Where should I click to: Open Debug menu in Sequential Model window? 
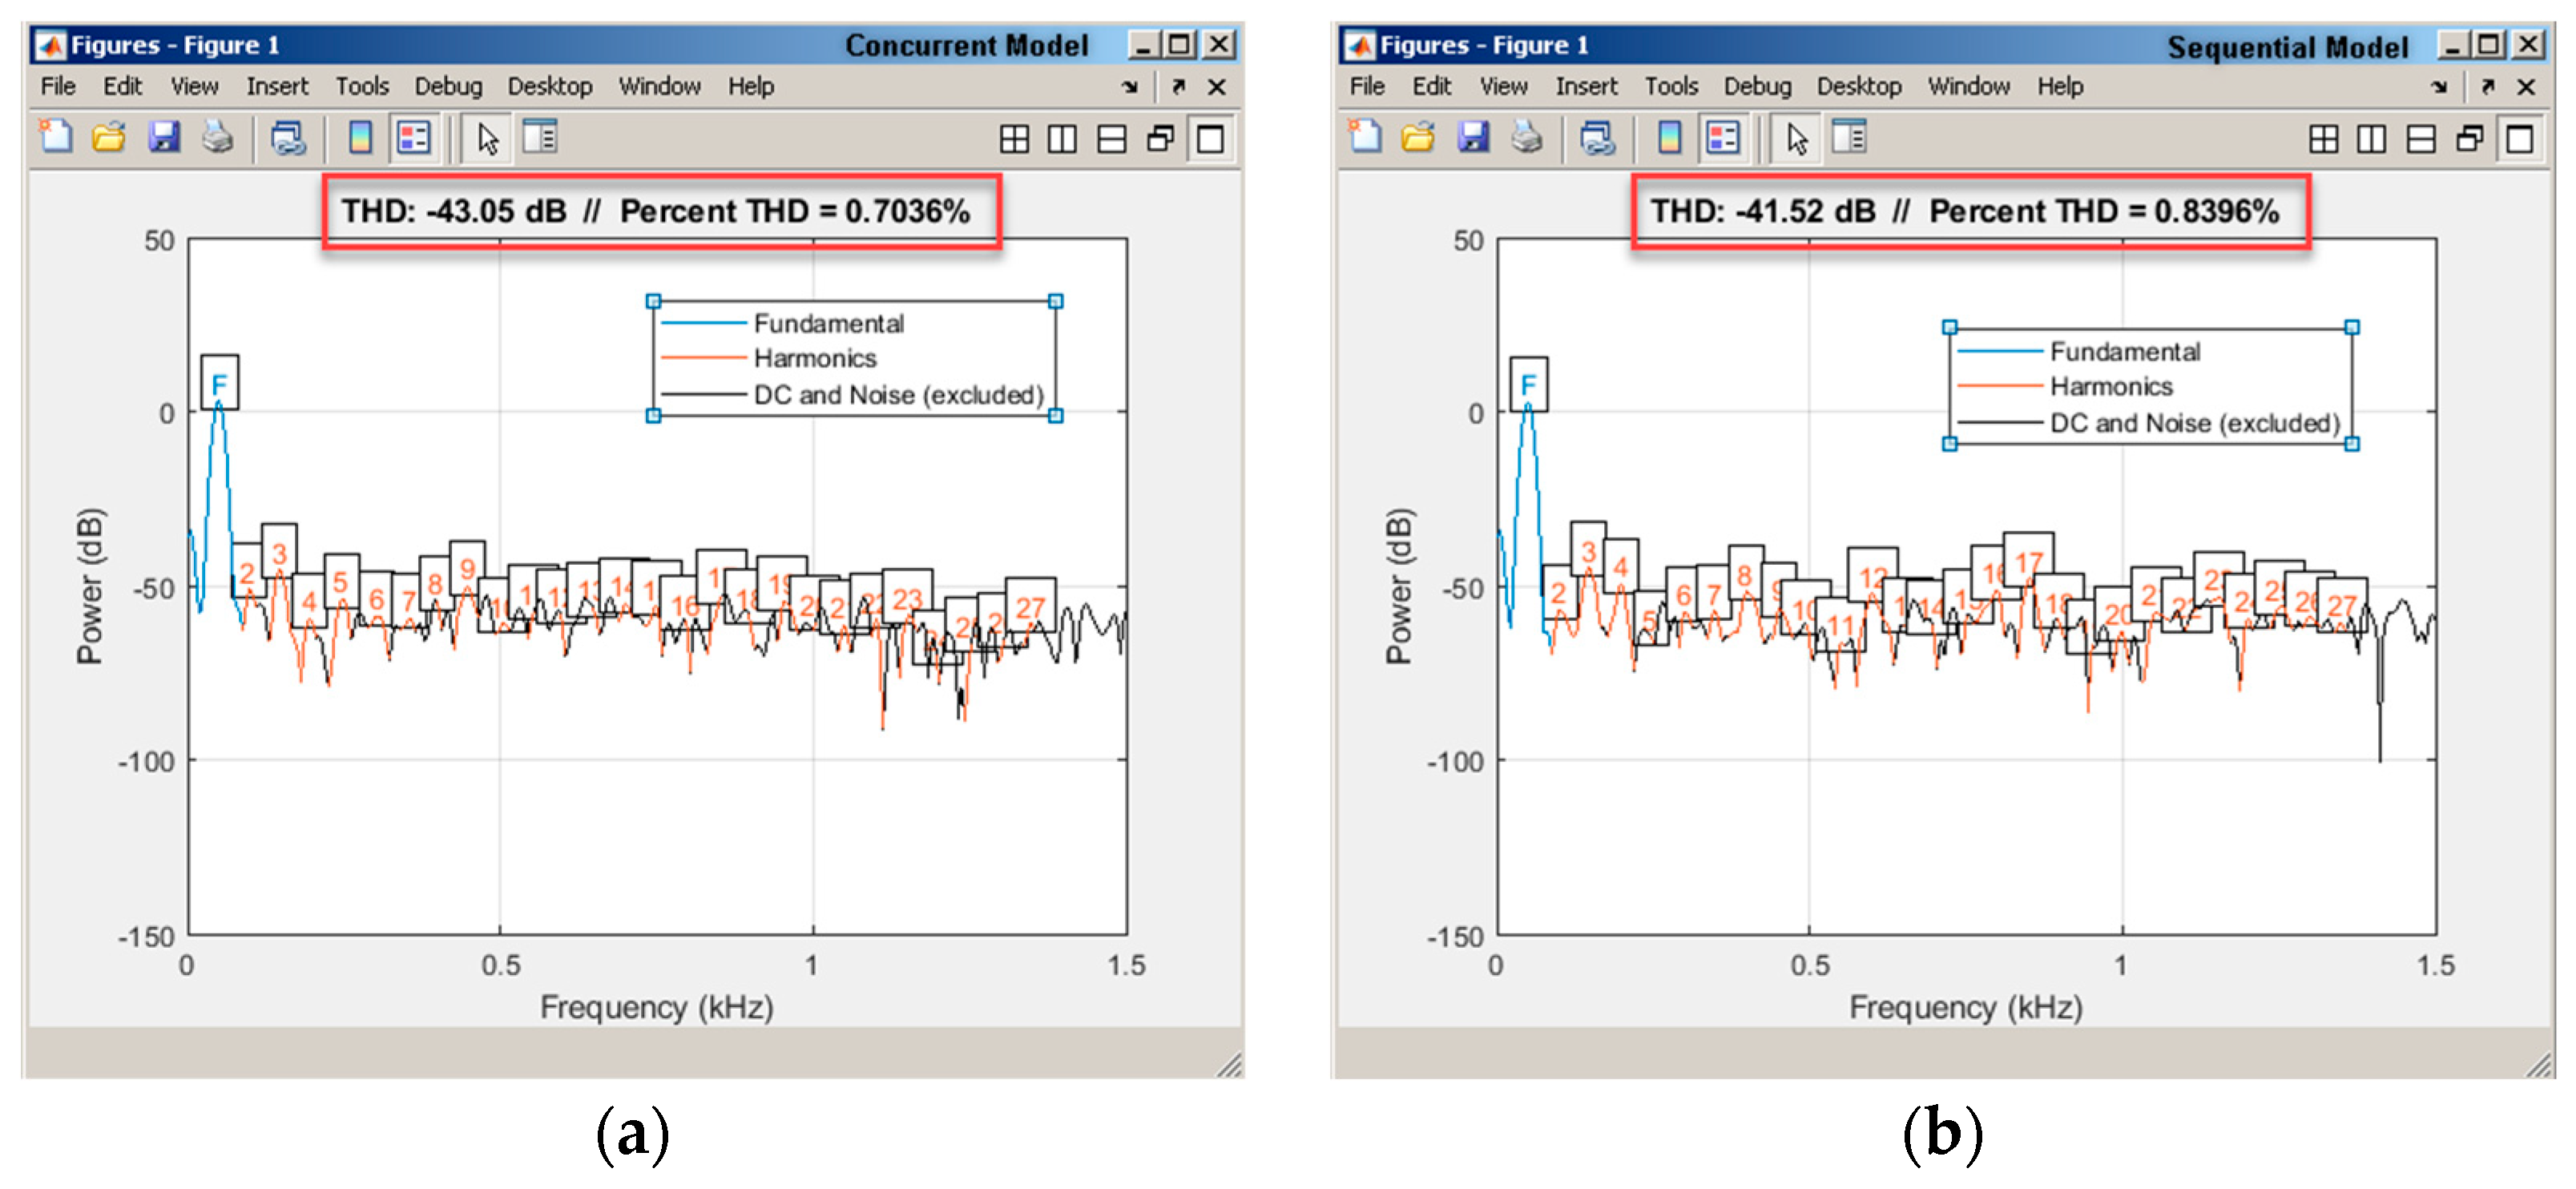click(x=1756, y=87)
